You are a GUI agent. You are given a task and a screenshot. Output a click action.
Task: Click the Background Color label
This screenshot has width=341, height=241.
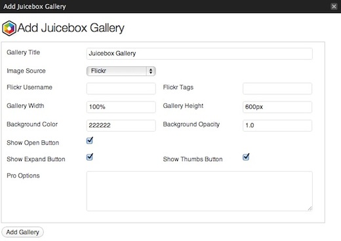coord(32,124)
